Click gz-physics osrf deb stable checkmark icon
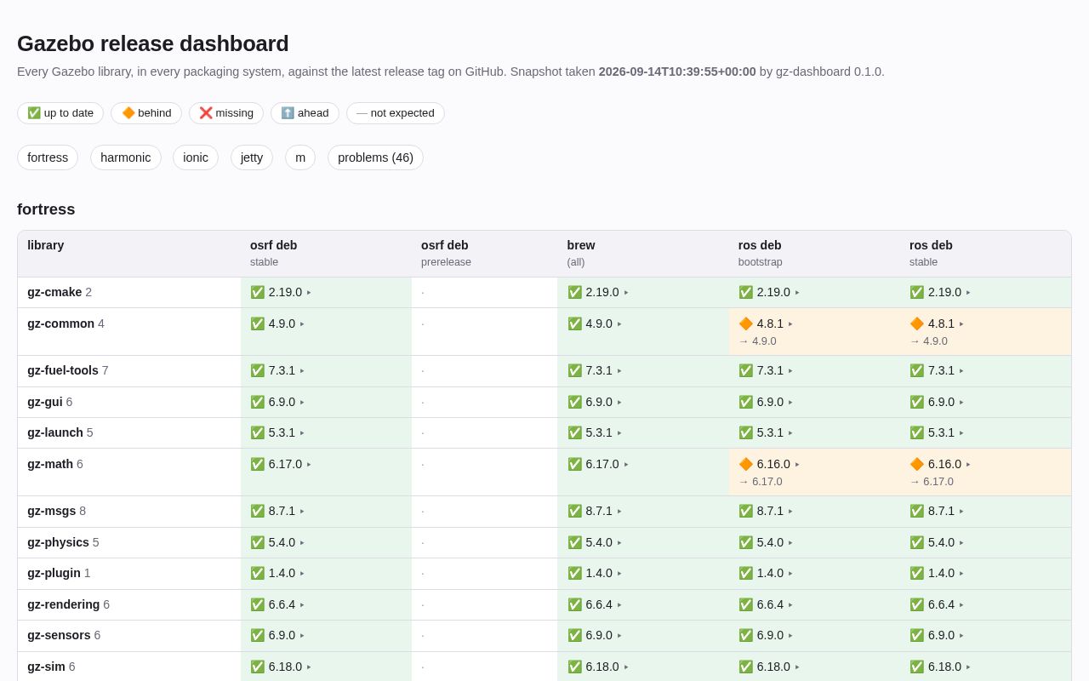The image size is (1089, 681). coord(257,542)
